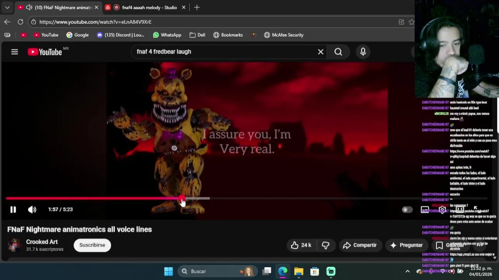Screen dimensions: 499x280
Task: Turn on subtitles with the captions icon
Action: click(x=425, y=210)
